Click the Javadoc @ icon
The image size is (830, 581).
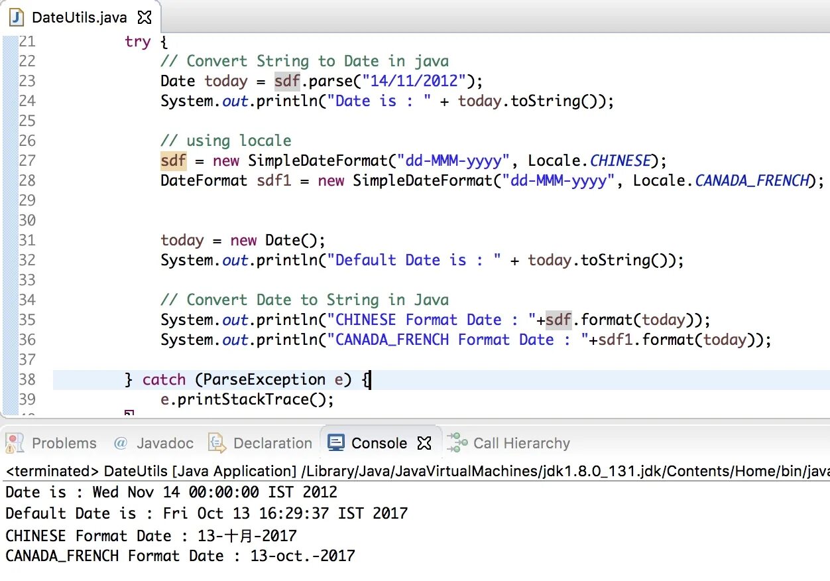click(x=120, y=443)
